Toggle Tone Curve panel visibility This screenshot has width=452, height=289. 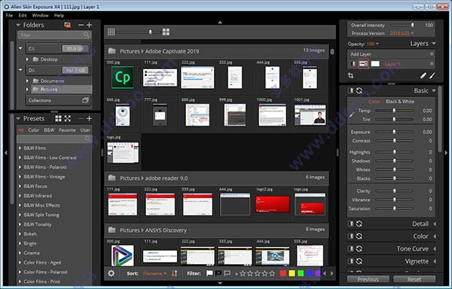coord(350,248)
